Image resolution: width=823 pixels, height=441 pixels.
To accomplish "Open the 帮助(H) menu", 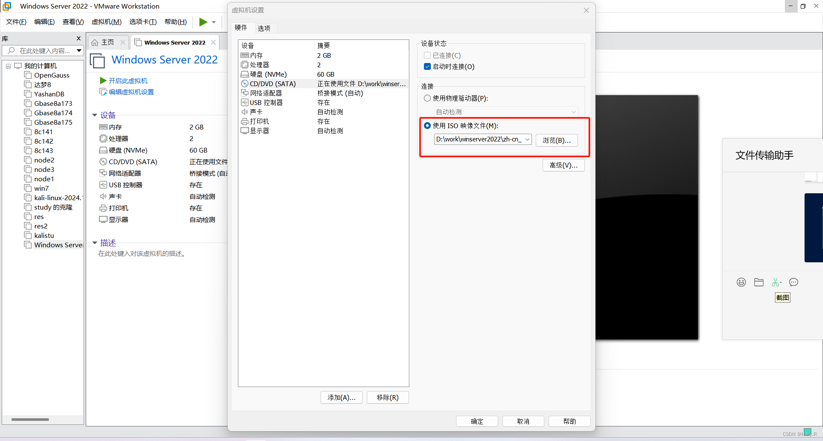I will point(176,22).
